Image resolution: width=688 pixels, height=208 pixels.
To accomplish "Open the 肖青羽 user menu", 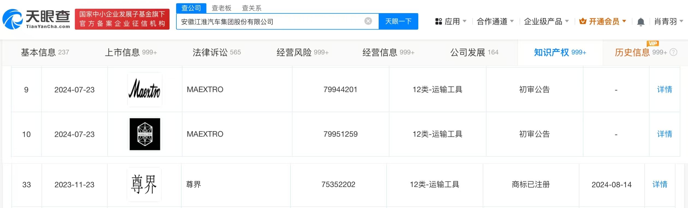I will point(669,21).
